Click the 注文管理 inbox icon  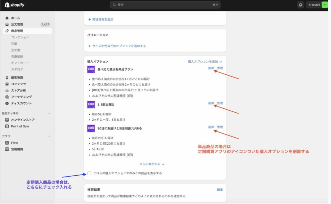click(7, 24)
